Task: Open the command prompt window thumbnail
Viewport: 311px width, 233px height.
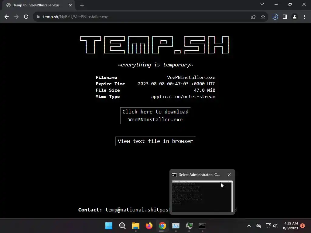Action: click(202, 196)
